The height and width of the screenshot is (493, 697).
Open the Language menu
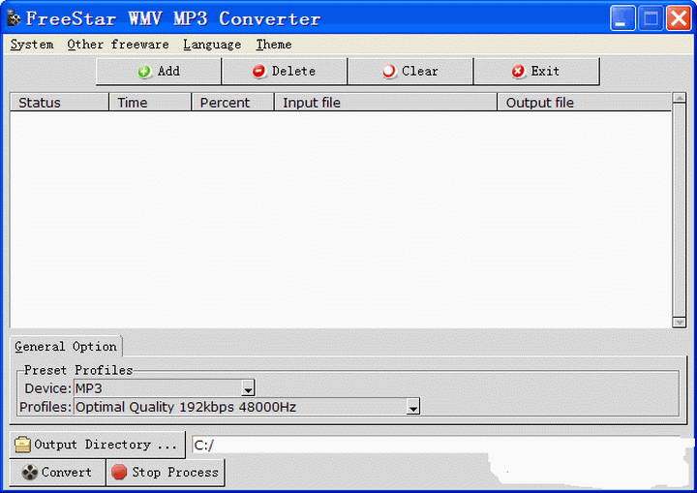[212, 45]
